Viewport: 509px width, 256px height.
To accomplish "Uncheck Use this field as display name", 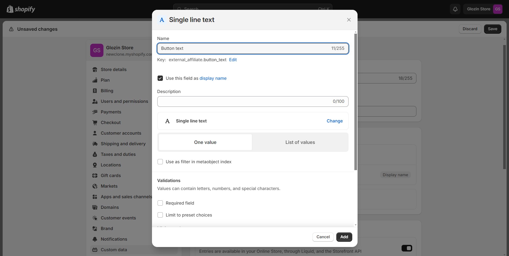I will point(160,78).
